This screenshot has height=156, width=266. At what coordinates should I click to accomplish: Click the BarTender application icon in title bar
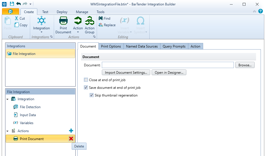4,4
